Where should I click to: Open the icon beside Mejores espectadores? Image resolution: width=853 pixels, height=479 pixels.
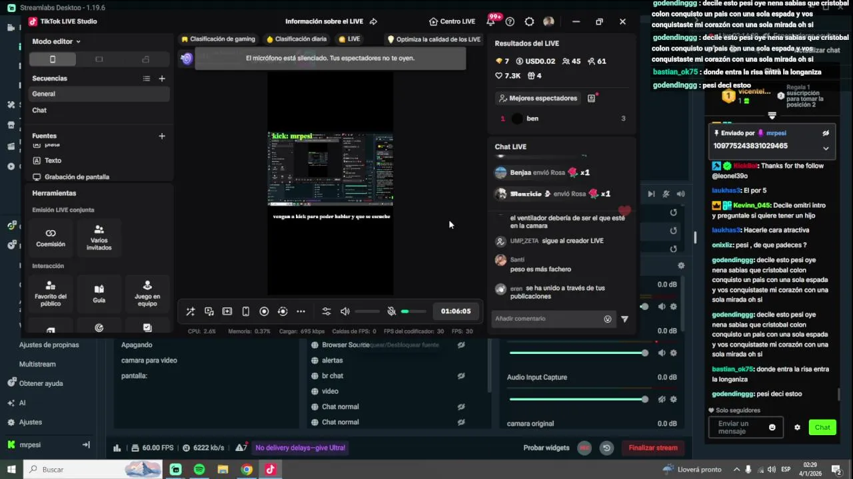[591, 98]
